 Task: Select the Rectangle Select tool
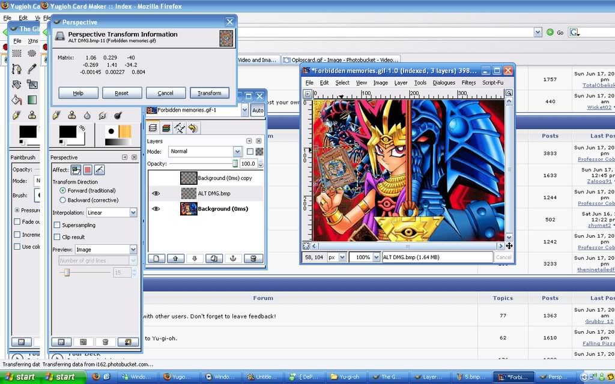(16, 53)
